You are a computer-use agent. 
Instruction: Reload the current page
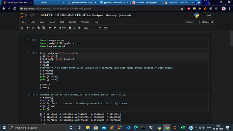coord(15,9)
